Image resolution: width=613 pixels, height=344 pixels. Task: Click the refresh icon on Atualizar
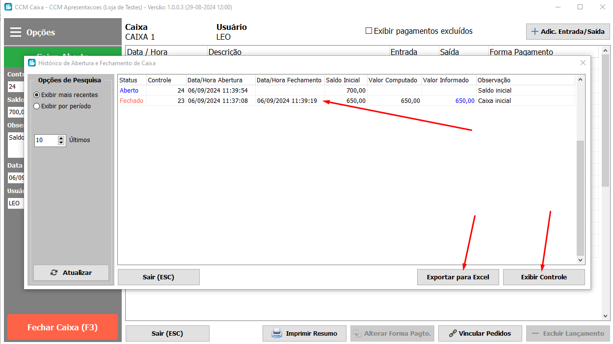(x=54, y=272)
